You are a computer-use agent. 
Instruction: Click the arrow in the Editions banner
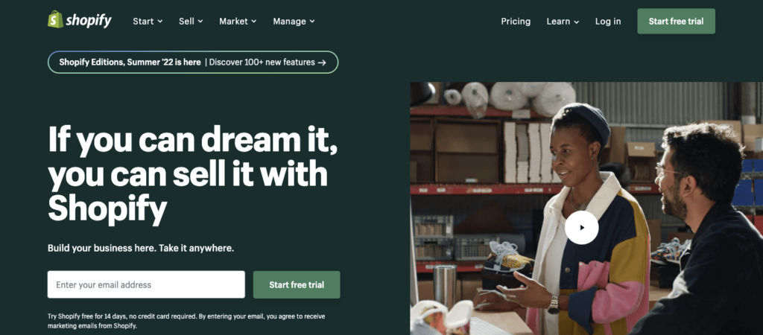coord(322,63)
